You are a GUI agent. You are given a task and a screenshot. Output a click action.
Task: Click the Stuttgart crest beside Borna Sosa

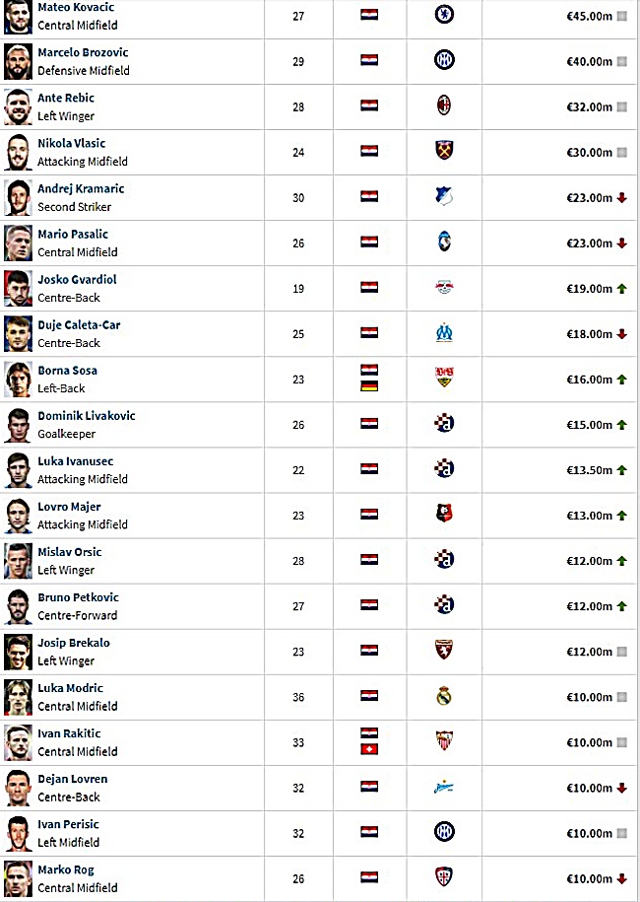(444, 378)
